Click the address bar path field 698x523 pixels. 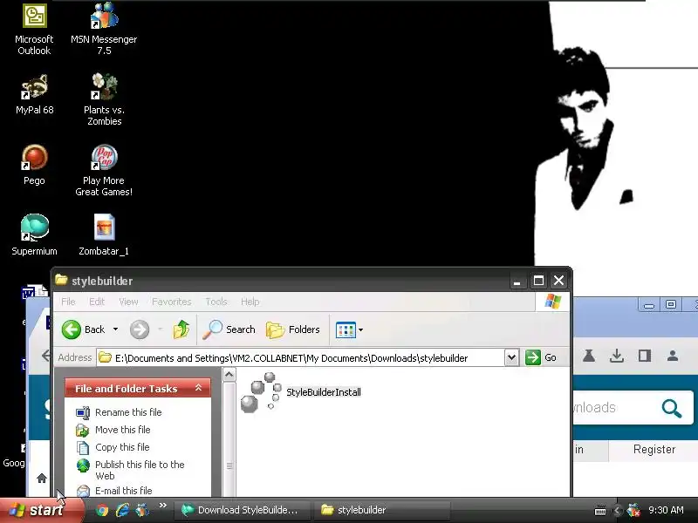pyautogui.click(x=301, y=357)
